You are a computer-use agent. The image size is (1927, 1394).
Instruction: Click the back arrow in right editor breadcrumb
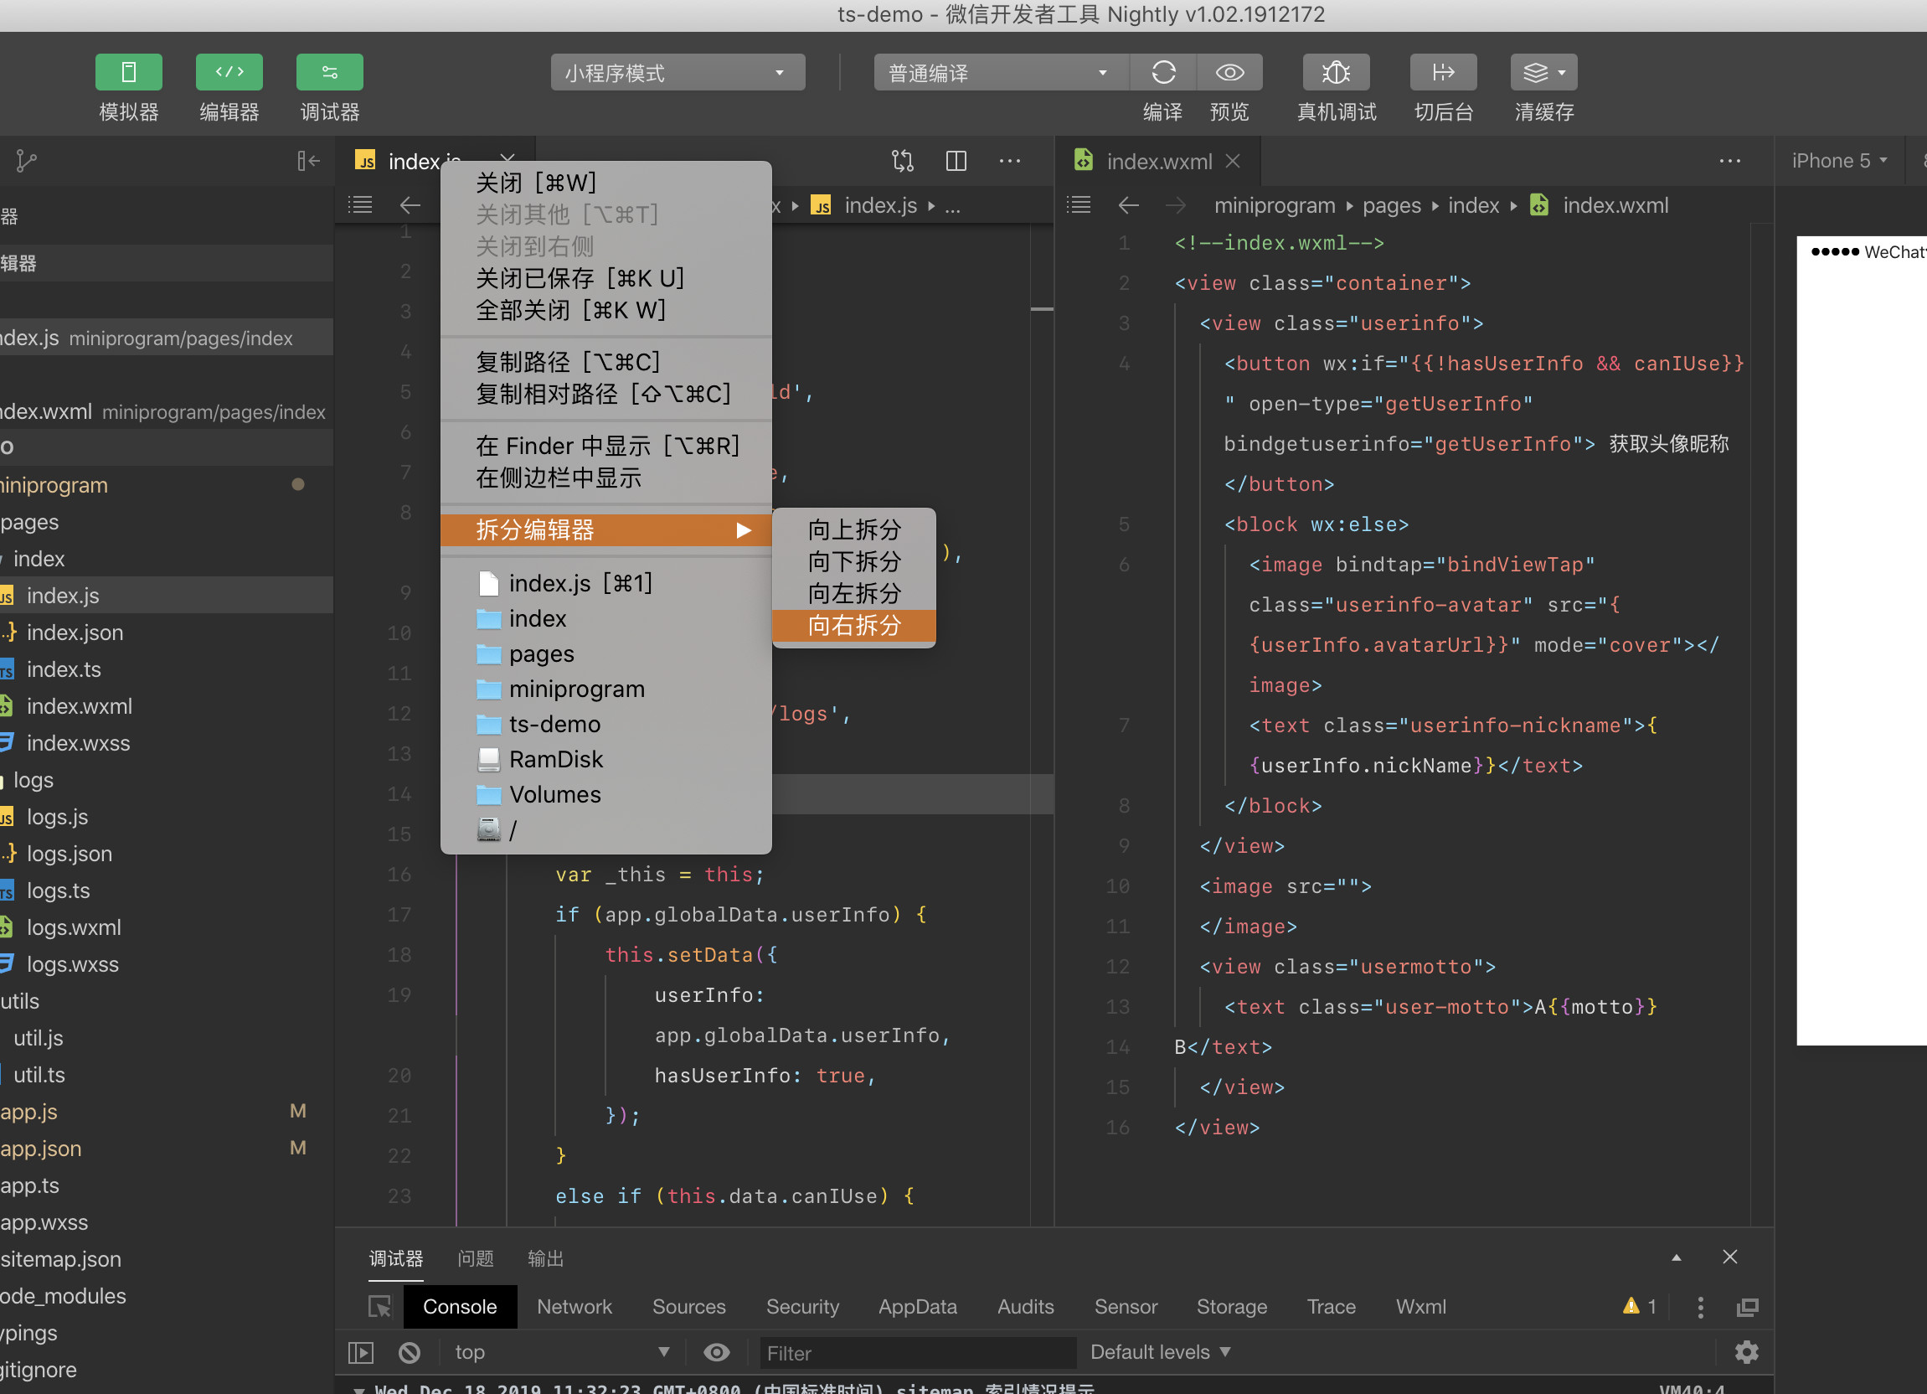1128,205
